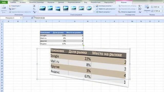Click the fx insert function icon
Viewport: 164px width, 92px height.
pyautogui.click(x=32, y=18)
